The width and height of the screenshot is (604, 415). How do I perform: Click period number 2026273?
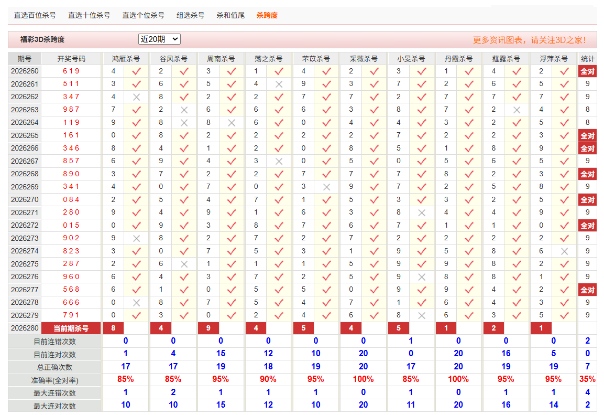point(25,238)
